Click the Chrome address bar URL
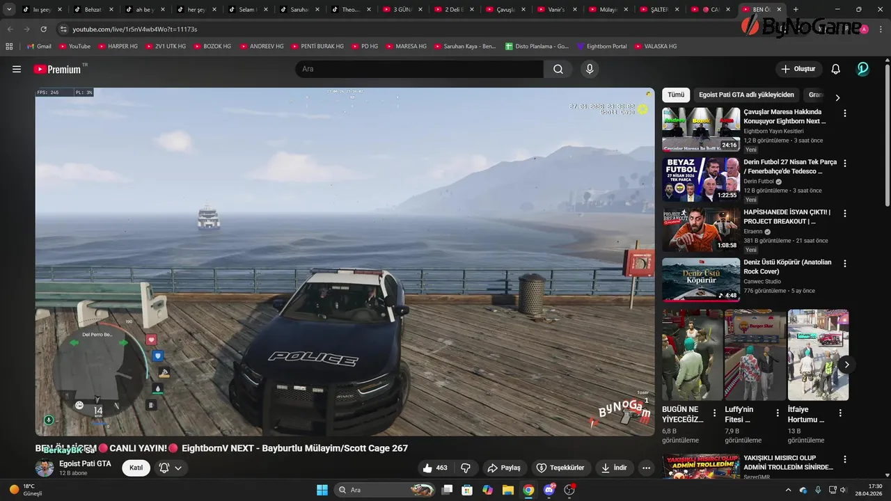This screenshot has height=501, width=891. [135, 29]
